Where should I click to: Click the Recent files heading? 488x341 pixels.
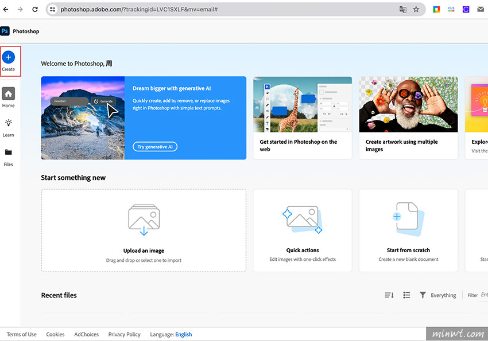(59, 295)
